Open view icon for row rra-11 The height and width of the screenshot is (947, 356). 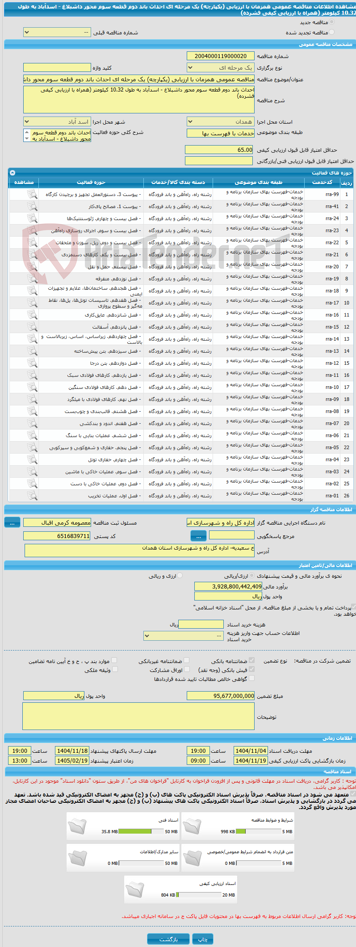click(x=32, y=375)
